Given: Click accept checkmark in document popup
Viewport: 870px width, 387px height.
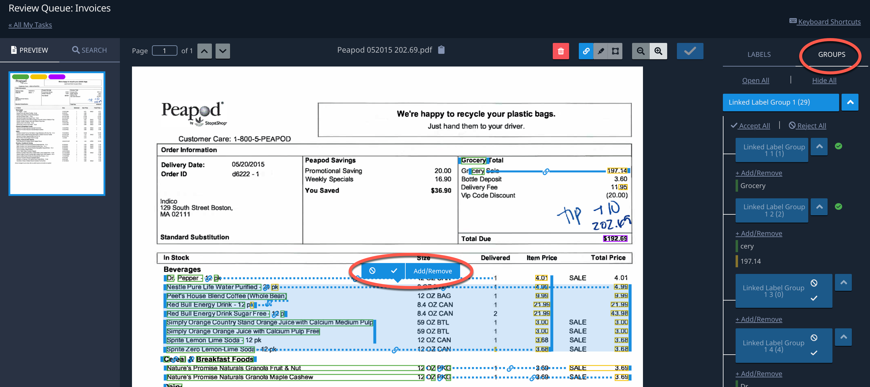Looking at the screenshot, I should click(x=394, y=271).
